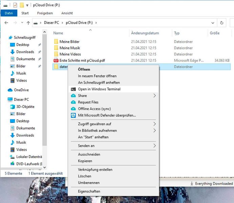Expand the Senden an submenu arrow
Image resolution: width=234 pixels, height=203 pixels.
pyautogui.click(x=155, y=146)
